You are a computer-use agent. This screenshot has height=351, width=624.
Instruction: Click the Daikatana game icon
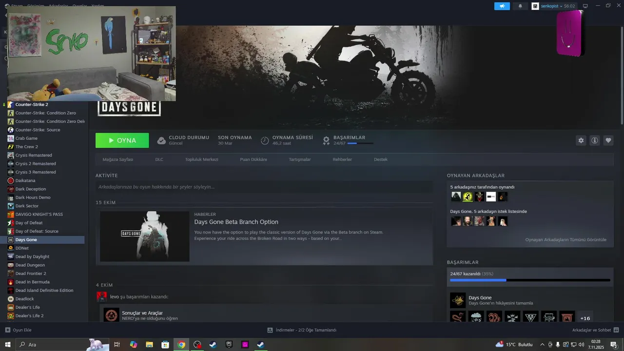click(11, 180)
